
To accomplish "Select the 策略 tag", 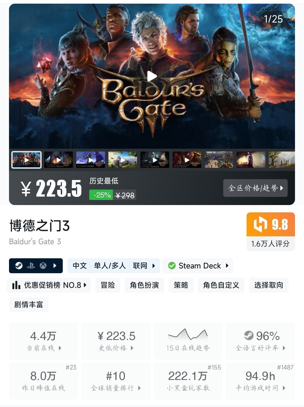I will [x=181, y=285].
